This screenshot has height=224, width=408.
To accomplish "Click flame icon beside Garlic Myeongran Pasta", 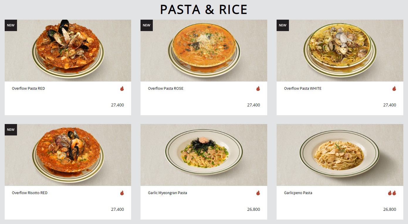I will click(258, 193).
